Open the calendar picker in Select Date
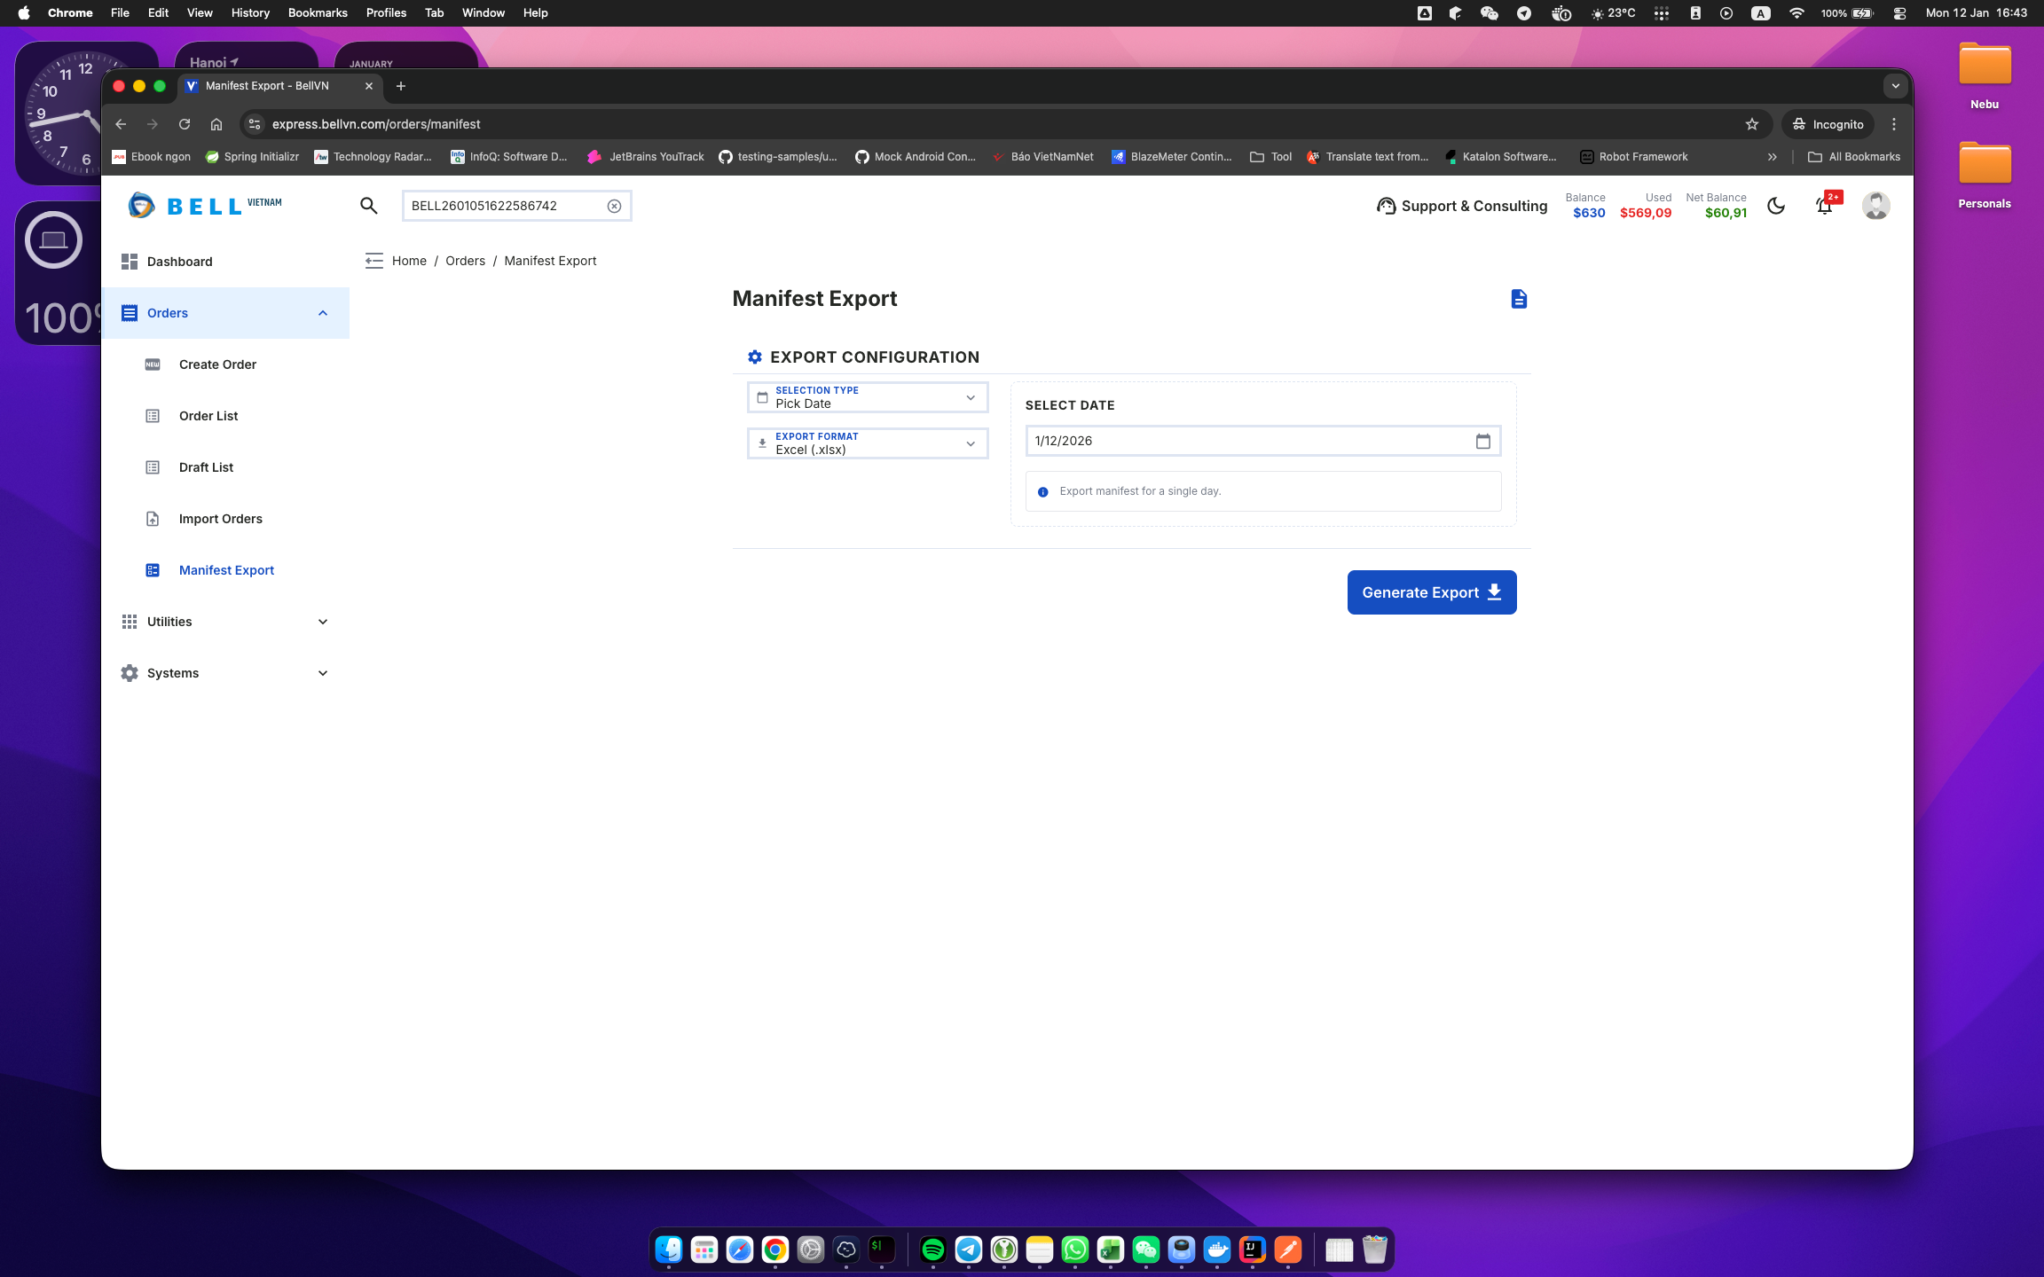 [1482, 441]
